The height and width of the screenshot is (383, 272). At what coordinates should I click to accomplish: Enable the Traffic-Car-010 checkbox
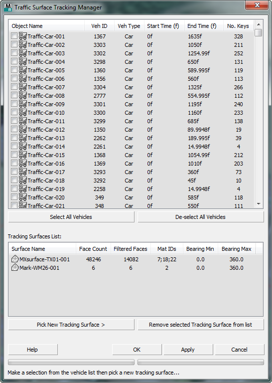(14, 112)
